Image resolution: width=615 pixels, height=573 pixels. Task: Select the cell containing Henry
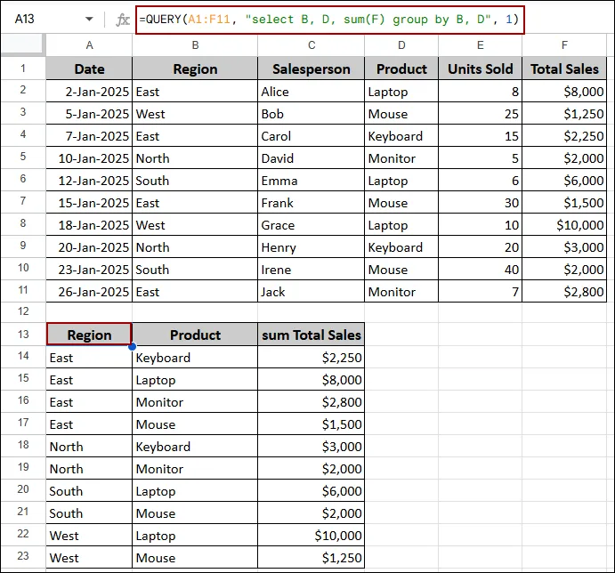tap(312, 247)
